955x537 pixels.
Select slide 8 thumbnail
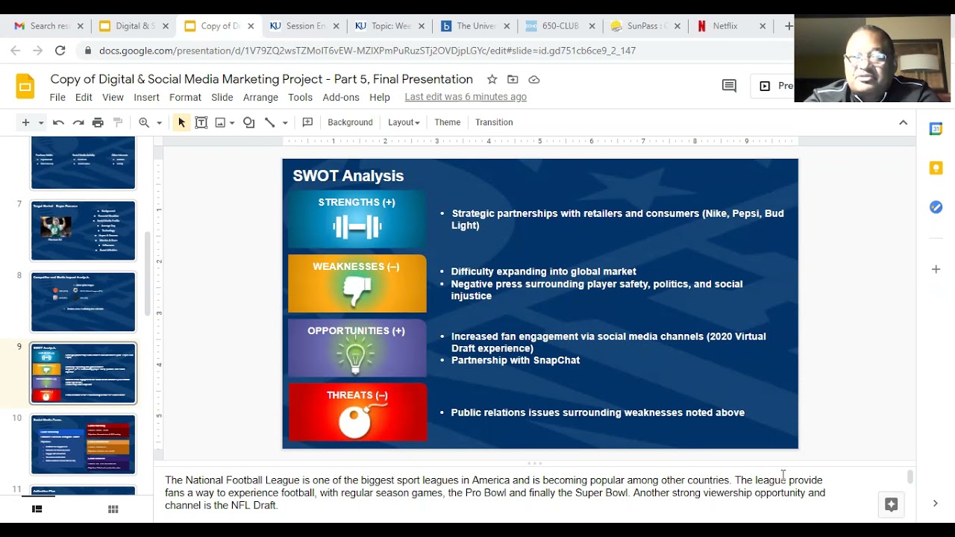coord(83,301)
